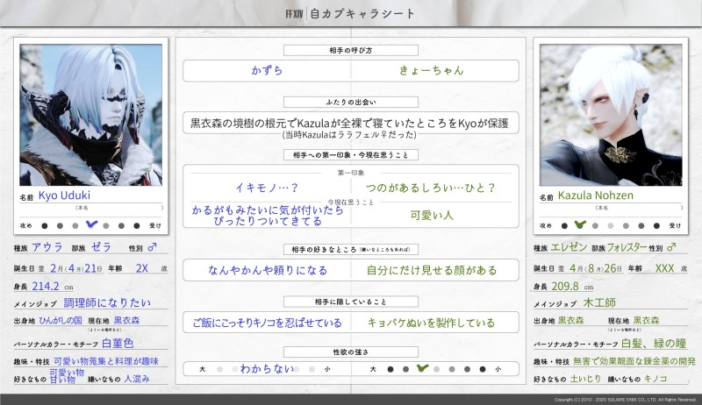The height and width of the screenshot is (405, 702).
Task: Click the green text 可愛い人
Action: (432, 215)
